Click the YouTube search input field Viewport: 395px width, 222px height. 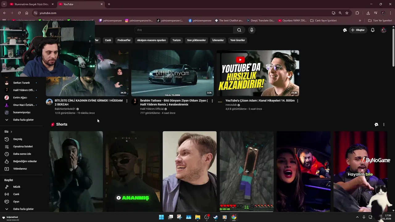coord(184,30)
